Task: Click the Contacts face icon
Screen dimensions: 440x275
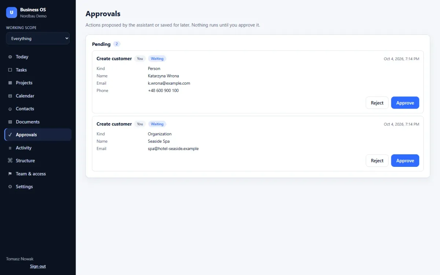Action: click(x=10, y=109)
